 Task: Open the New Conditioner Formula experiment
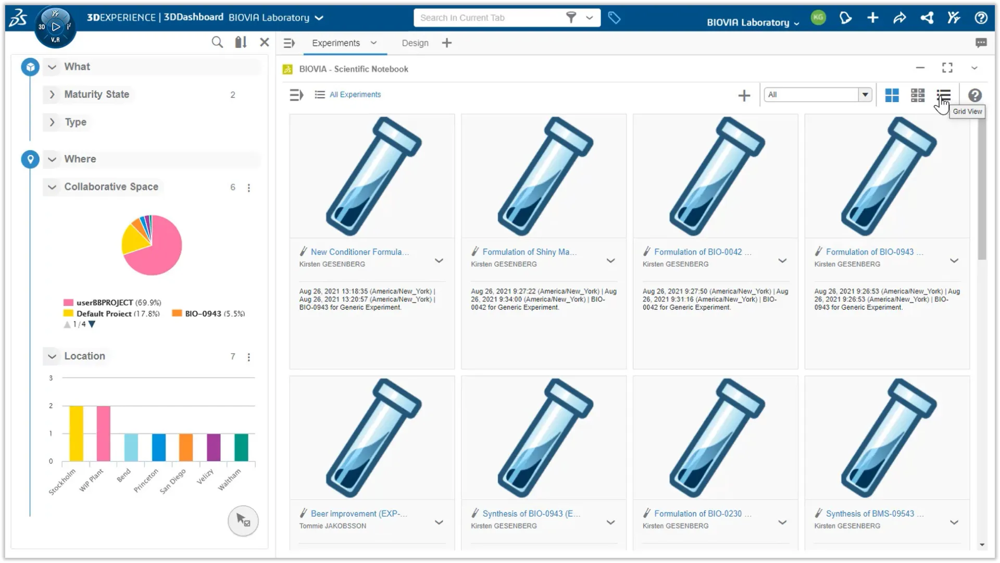(x=359, y=252)
